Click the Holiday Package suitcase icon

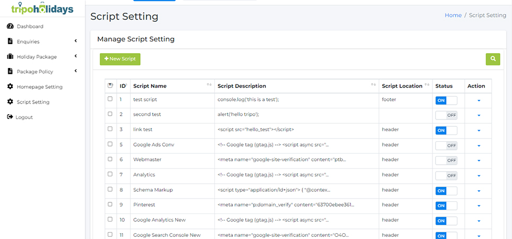click(x=10, y=57)
